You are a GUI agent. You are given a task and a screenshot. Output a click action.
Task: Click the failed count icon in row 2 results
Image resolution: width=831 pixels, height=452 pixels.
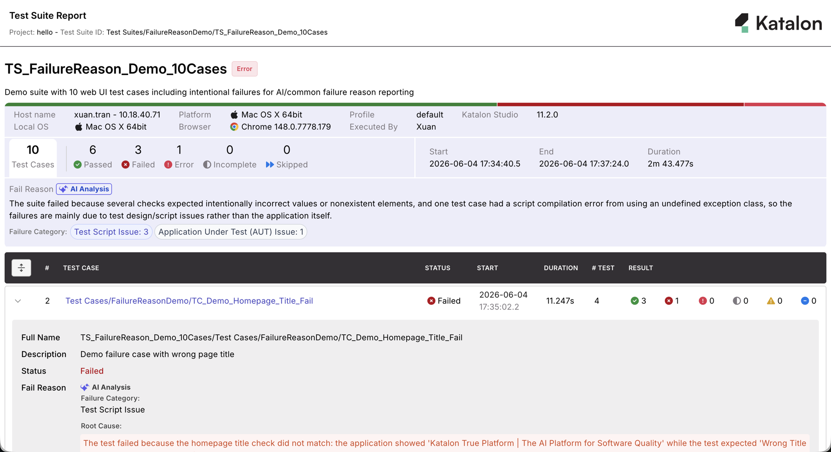(669, 301)
